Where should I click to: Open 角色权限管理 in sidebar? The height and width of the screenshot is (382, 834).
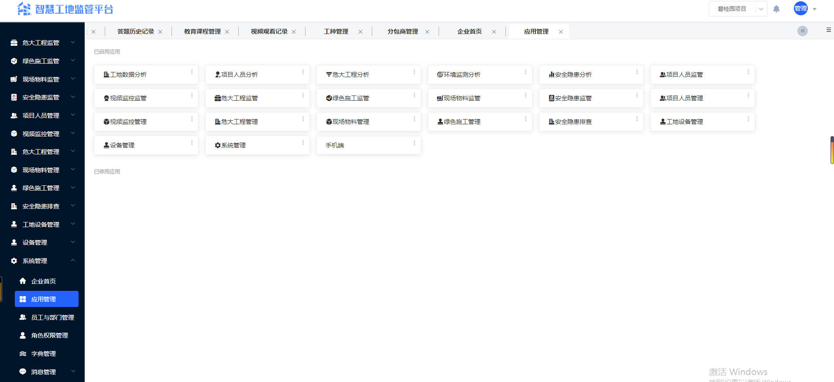pos(49,335)
